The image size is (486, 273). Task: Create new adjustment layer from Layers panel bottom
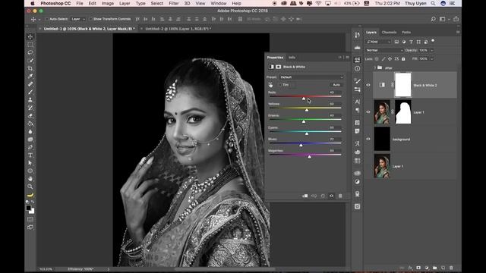427,268
